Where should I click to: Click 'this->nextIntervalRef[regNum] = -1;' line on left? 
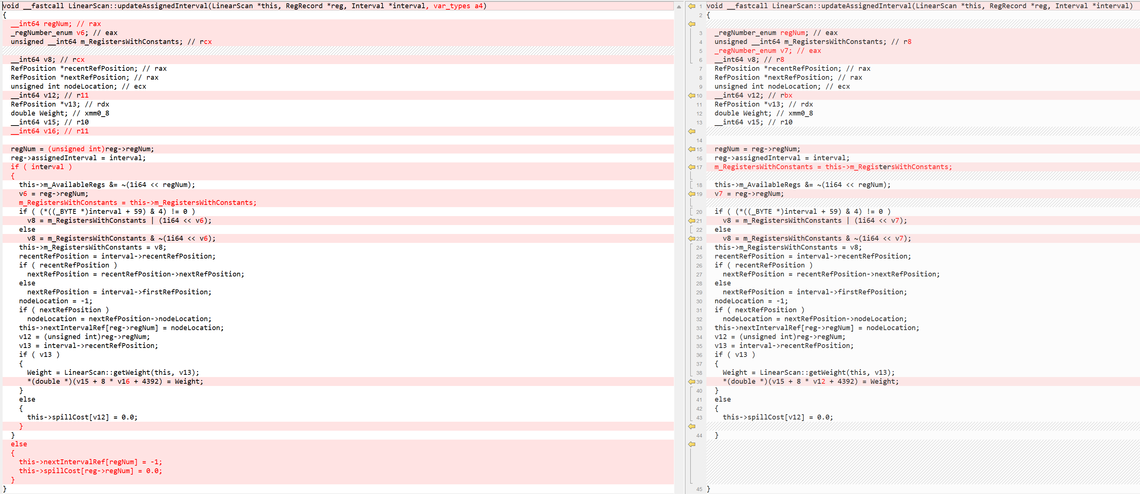point(90,462)
